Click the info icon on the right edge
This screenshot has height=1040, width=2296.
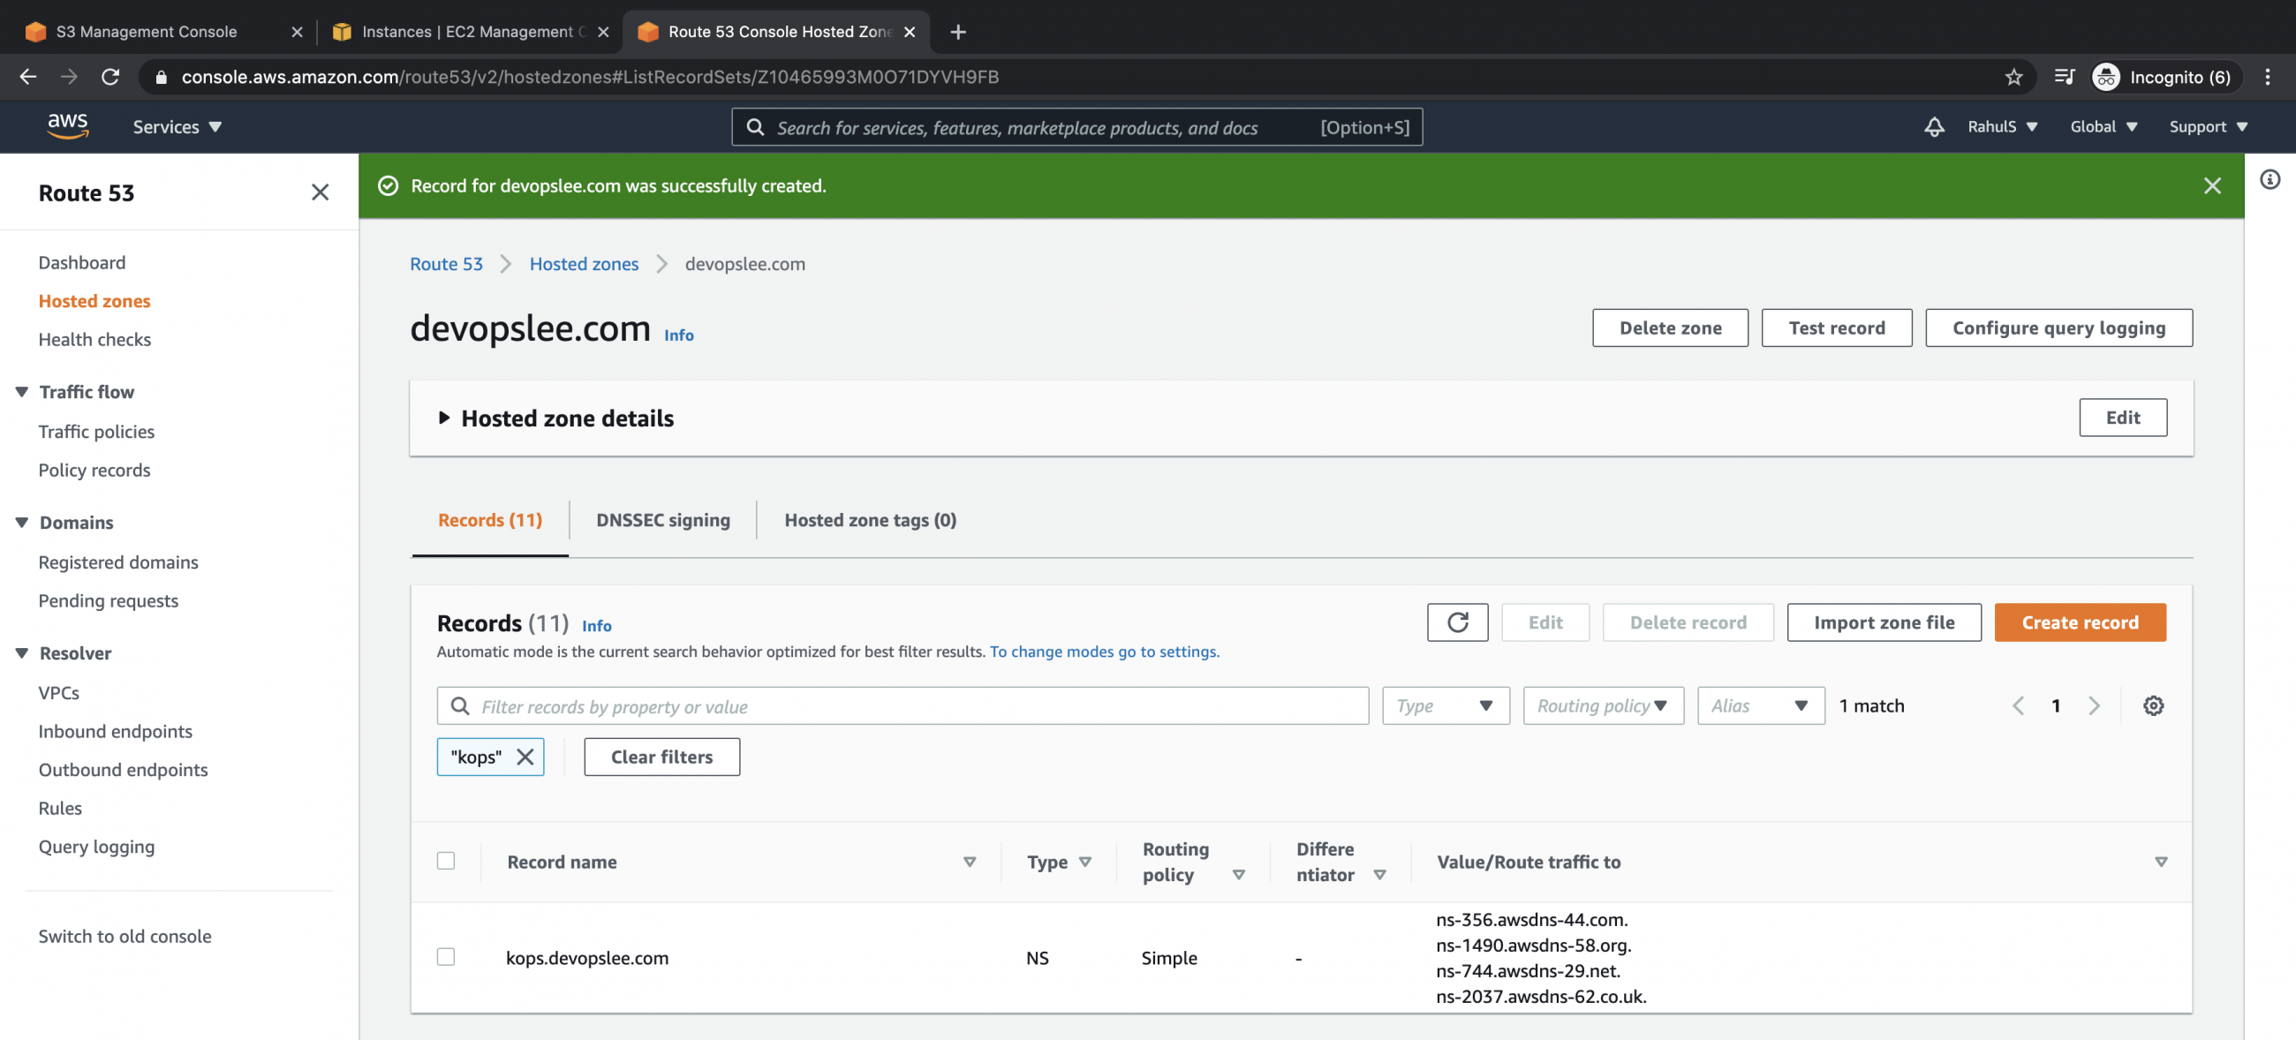(2271, 179)
